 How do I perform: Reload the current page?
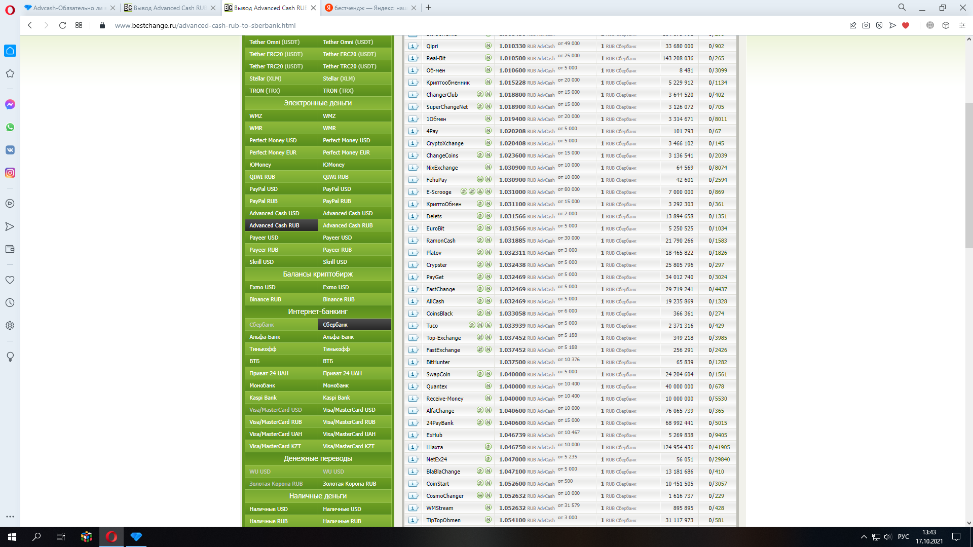click(62, 25)
